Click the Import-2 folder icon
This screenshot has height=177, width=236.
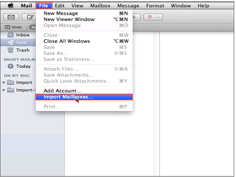tap(10, 90)
